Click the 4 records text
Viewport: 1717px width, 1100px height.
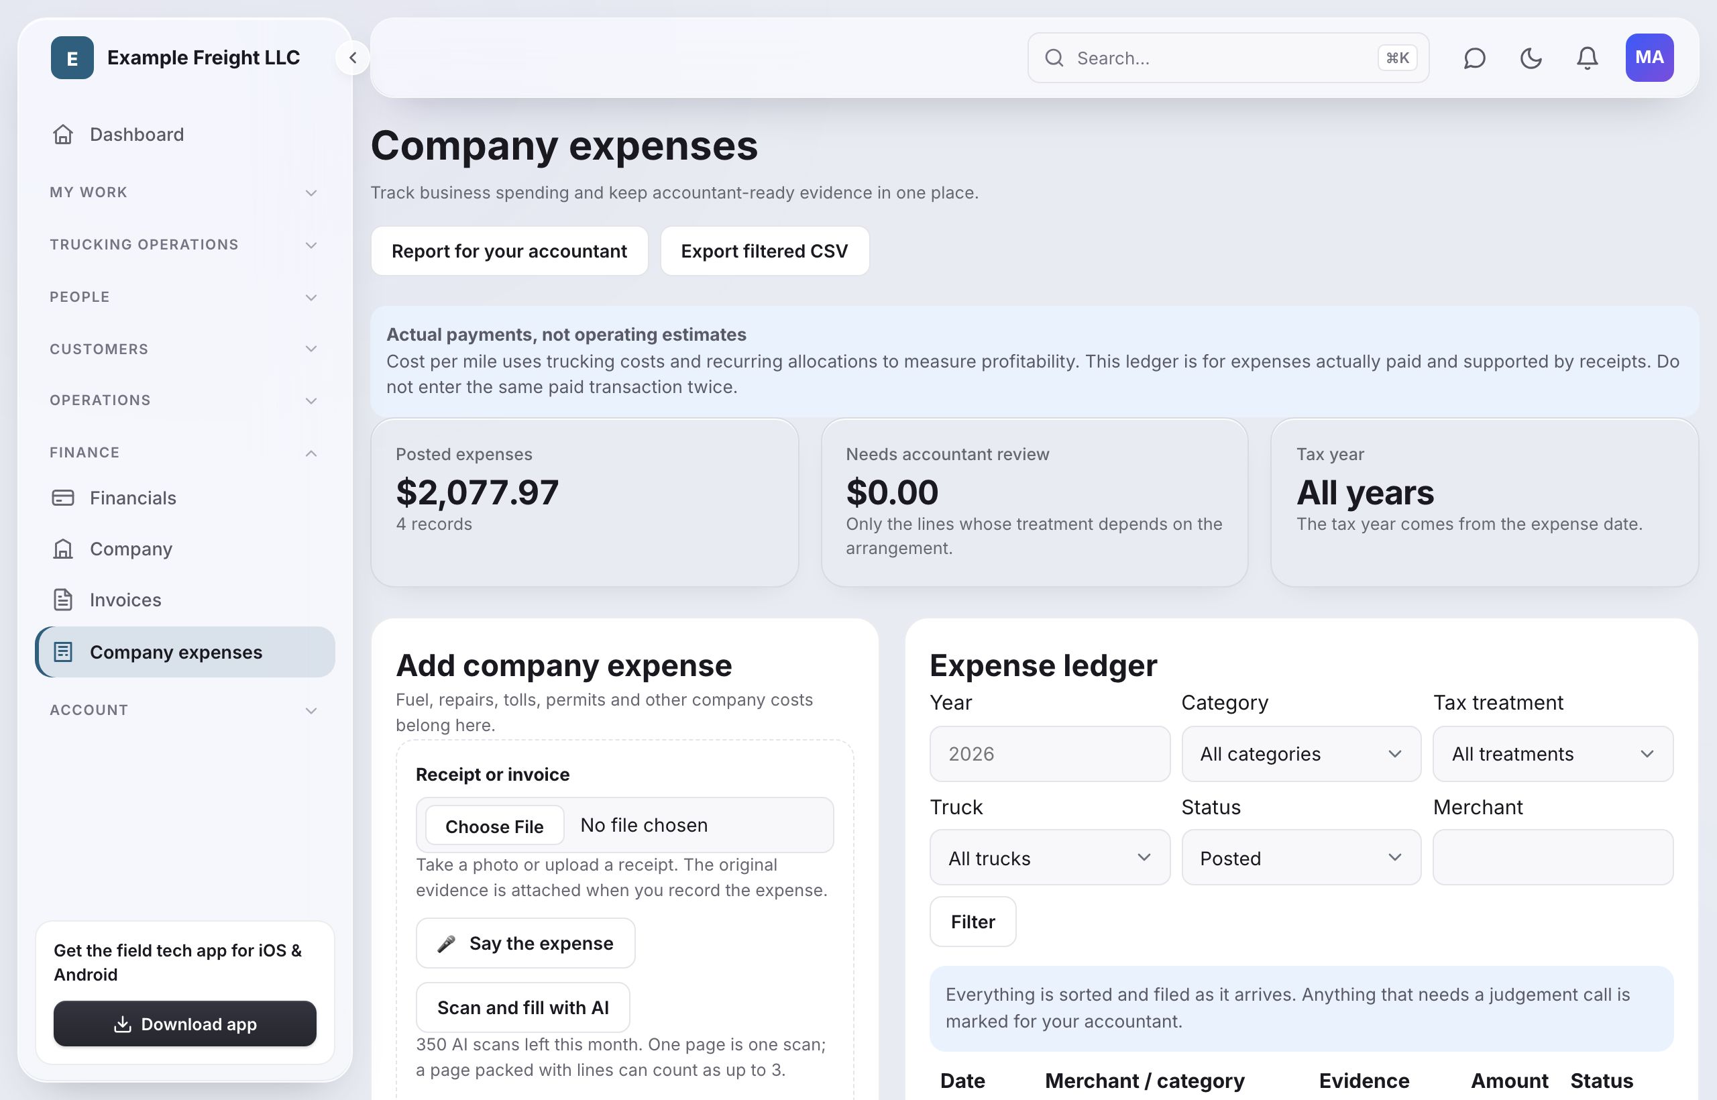pyautogui.click(x=433, y=525)
